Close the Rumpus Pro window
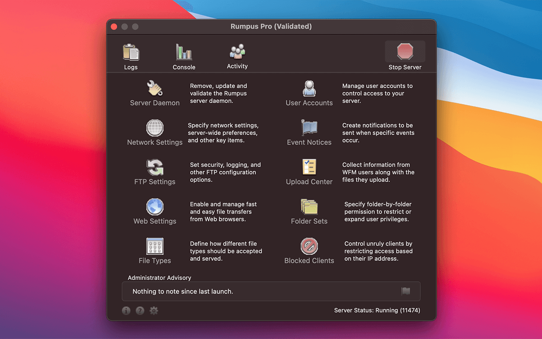Image resolution: width=542 pixels, height=339 pixels. point(114,27)
